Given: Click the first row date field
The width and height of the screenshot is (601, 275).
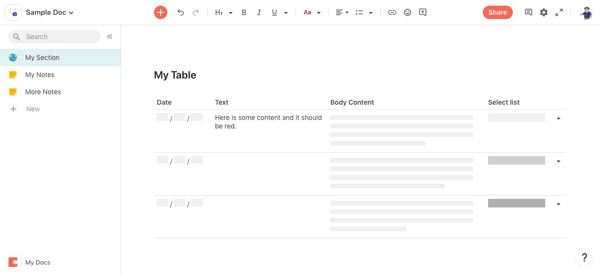Looking at the screenshot, I should pos(180,118).
